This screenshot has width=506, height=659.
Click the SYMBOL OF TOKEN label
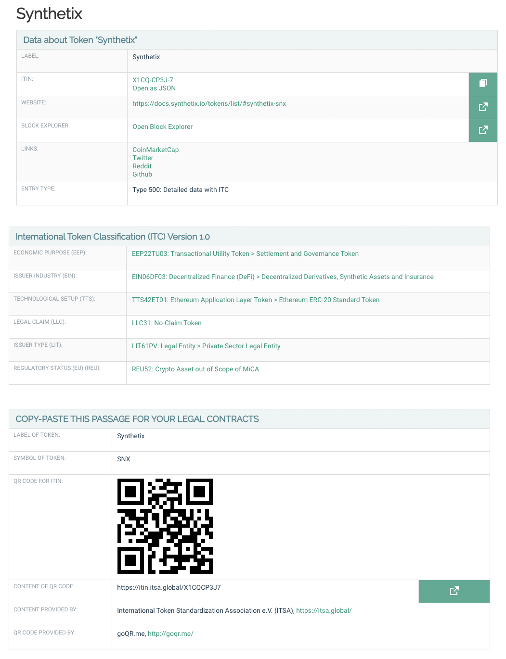click(39, 458)
